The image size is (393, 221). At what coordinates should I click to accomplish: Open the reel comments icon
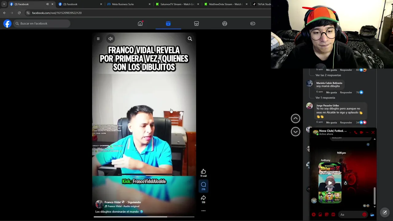(x=203, y=184)
